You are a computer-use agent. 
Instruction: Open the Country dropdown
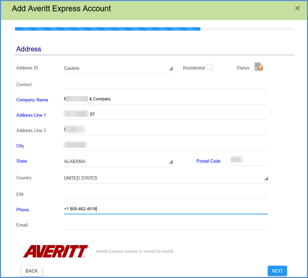166,178
